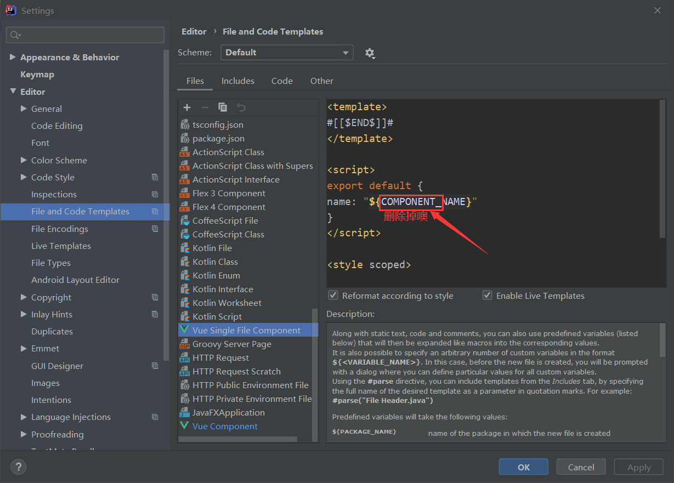Screen dimensions: 674x483
Task: Click the Editor breadcrumb link
Action: pos(194,31)
